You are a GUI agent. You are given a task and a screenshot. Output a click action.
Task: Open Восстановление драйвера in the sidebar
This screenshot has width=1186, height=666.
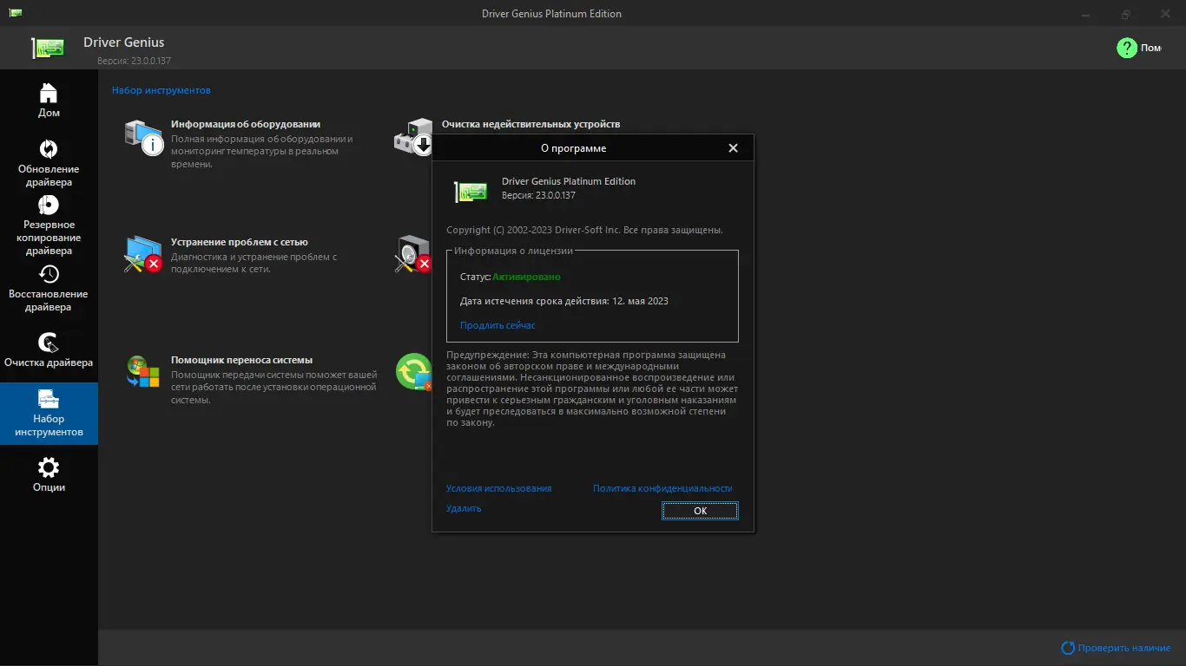(49, 288)
